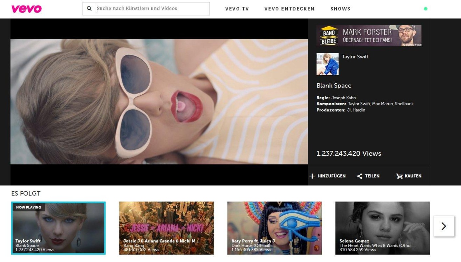Play Selena Gomez The Heart Wants video
461x262 pixels.
(x=382, y=228)
